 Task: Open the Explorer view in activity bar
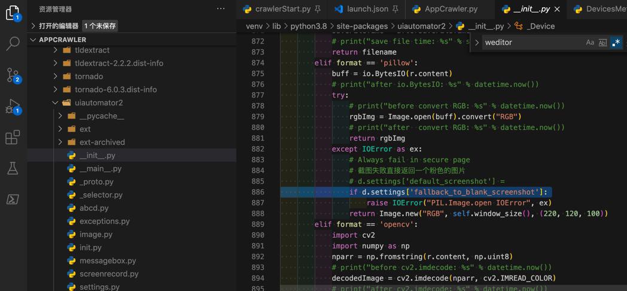pyautogui.click(x=13, y=13)
